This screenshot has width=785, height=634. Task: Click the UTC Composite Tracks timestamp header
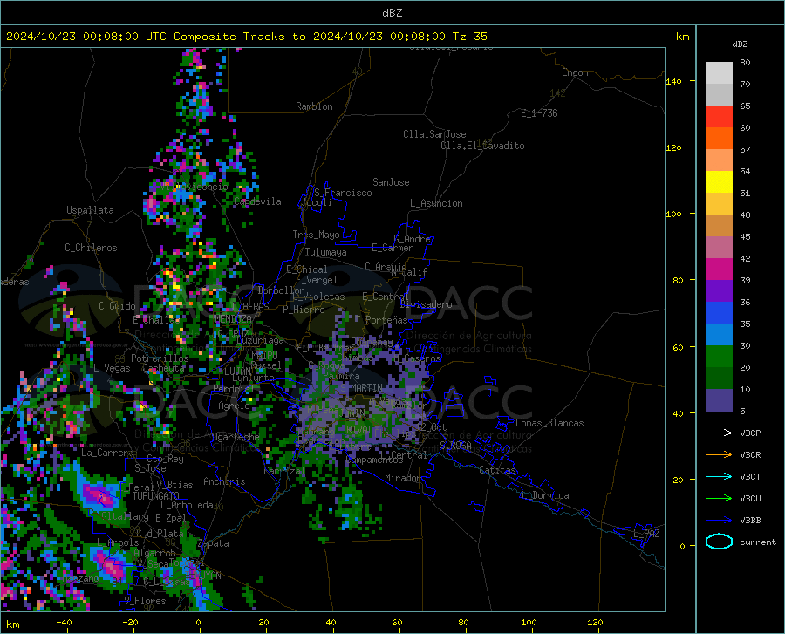point(247,37)
